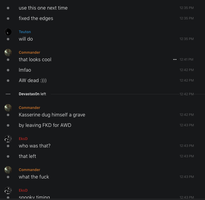Select the "fixed the edges" message
Image resolution: width=205 pixels, height=200 pixels.
click(x=36, y=18)
